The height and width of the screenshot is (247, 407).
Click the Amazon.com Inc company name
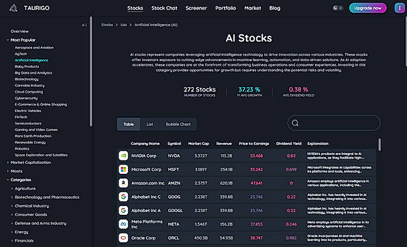148,183
